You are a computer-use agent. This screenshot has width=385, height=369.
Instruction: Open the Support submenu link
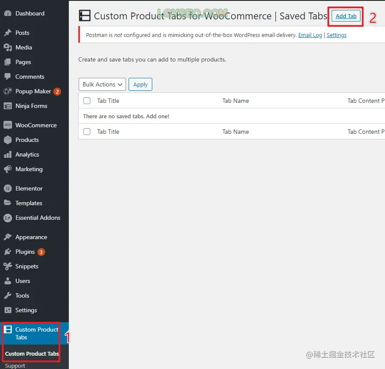click(x=15, y=366)
